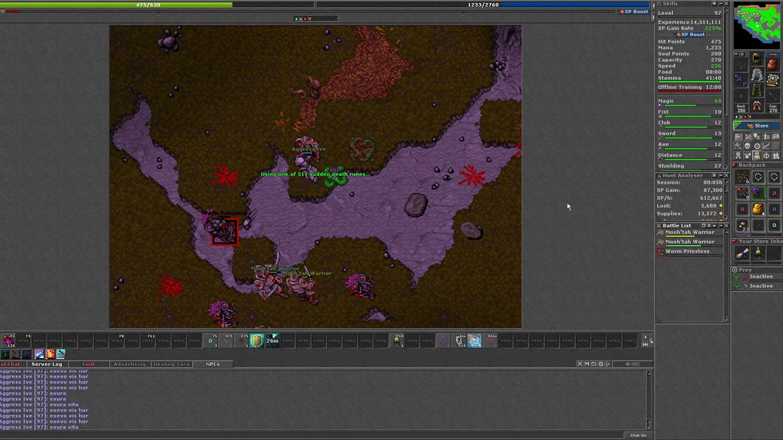Screen dimensions: 783x440
Task: Select the golden backpack in Backpack panel
Action: pos(758,209)
